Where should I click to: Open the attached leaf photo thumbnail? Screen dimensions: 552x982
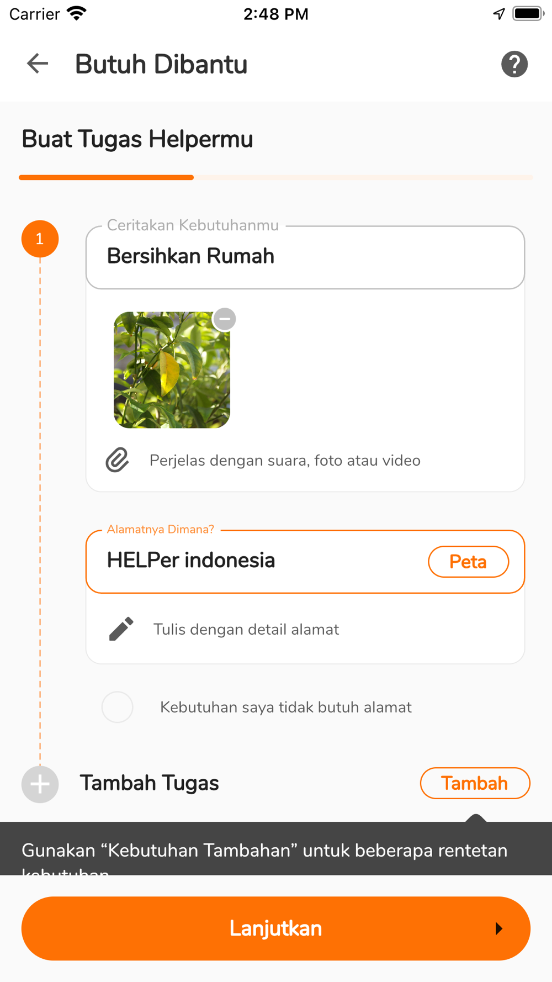172,370
